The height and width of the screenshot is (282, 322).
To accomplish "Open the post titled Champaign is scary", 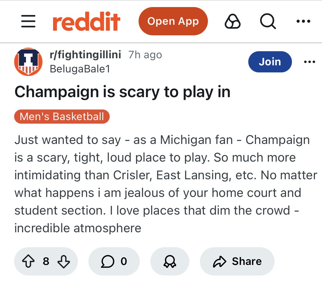I will 122,92.
